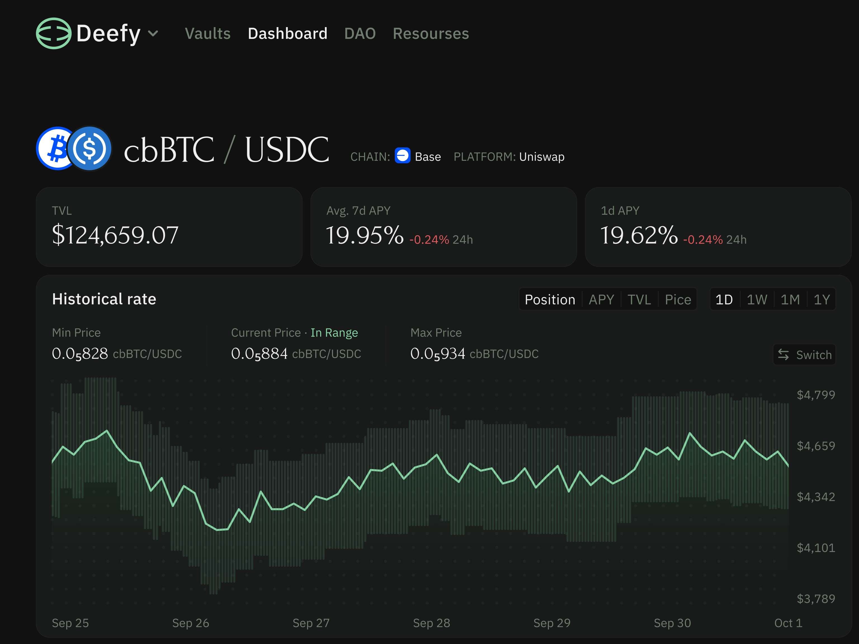Toggle the 1D time range selector
This screenshot has width=859, height=644.
click(x=724, y=299)
